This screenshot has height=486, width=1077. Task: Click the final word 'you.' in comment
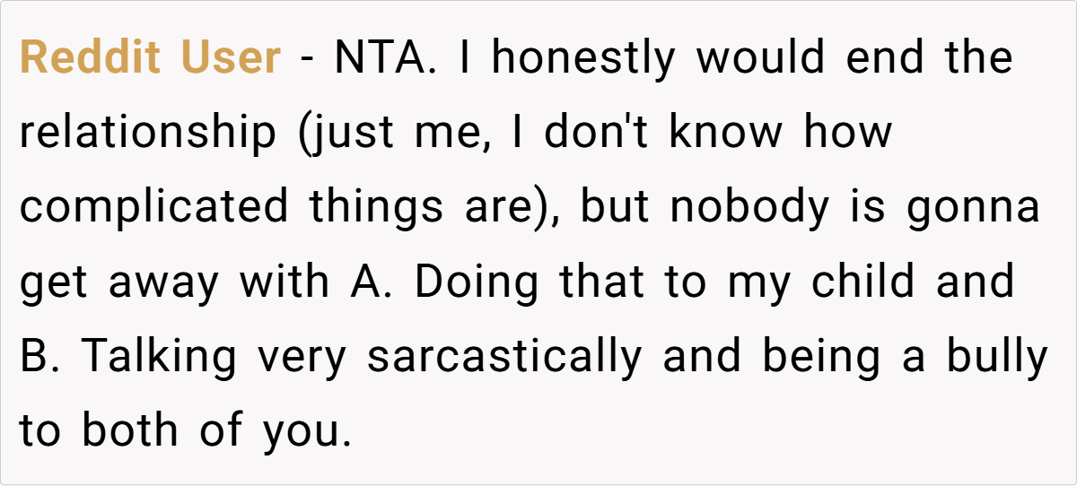point(306,431)
